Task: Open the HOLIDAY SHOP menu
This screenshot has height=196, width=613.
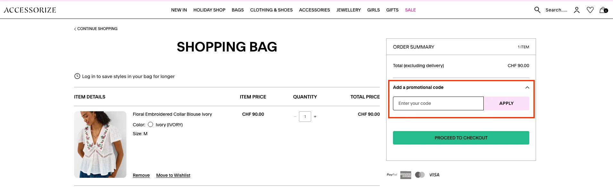Action: tap(209, 10)
